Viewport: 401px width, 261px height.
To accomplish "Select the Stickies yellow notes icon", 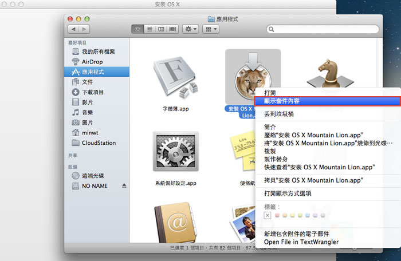I will [243, 151].
